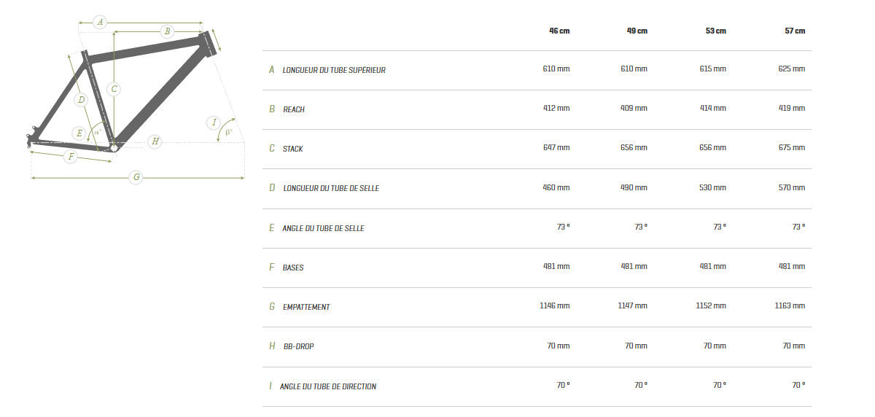
Task: Select the circled E angle marker on diagram
Action: (x=79, y=133)
